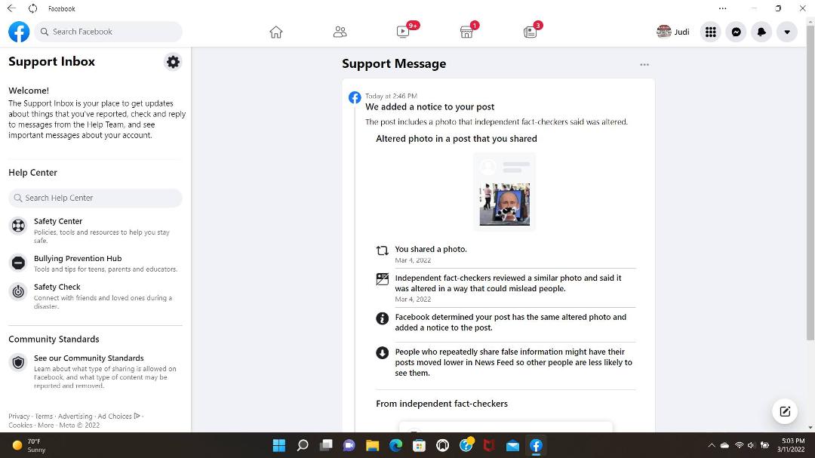Open Support Inbox settings gear
Viewport: 815px width, 458px height.
(x=173, y=62)
